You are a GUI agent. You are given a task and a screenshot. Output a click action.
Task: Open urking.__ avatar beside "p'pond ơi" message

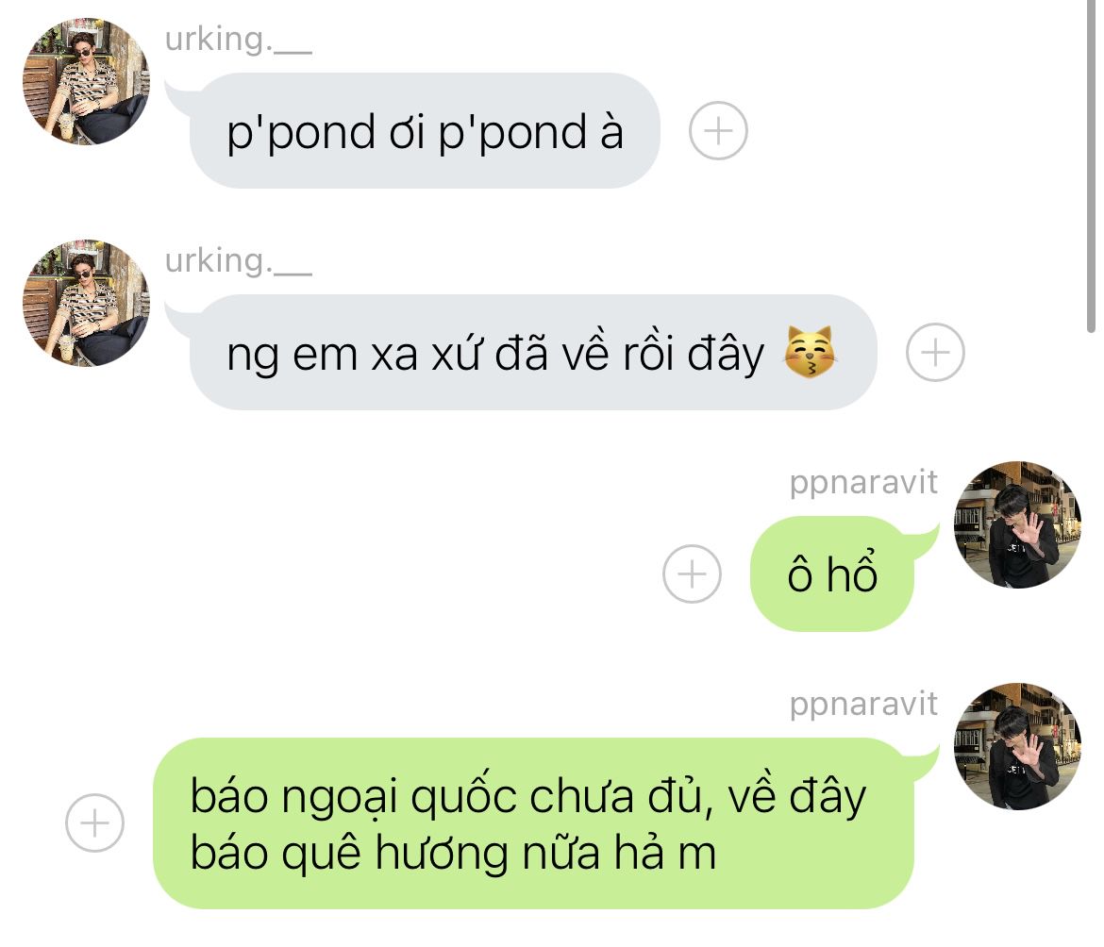point(86,82)
